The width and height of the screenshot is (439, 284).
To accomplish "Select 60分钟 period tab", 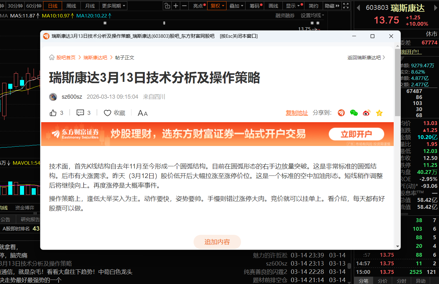I will tap(34, 6).
